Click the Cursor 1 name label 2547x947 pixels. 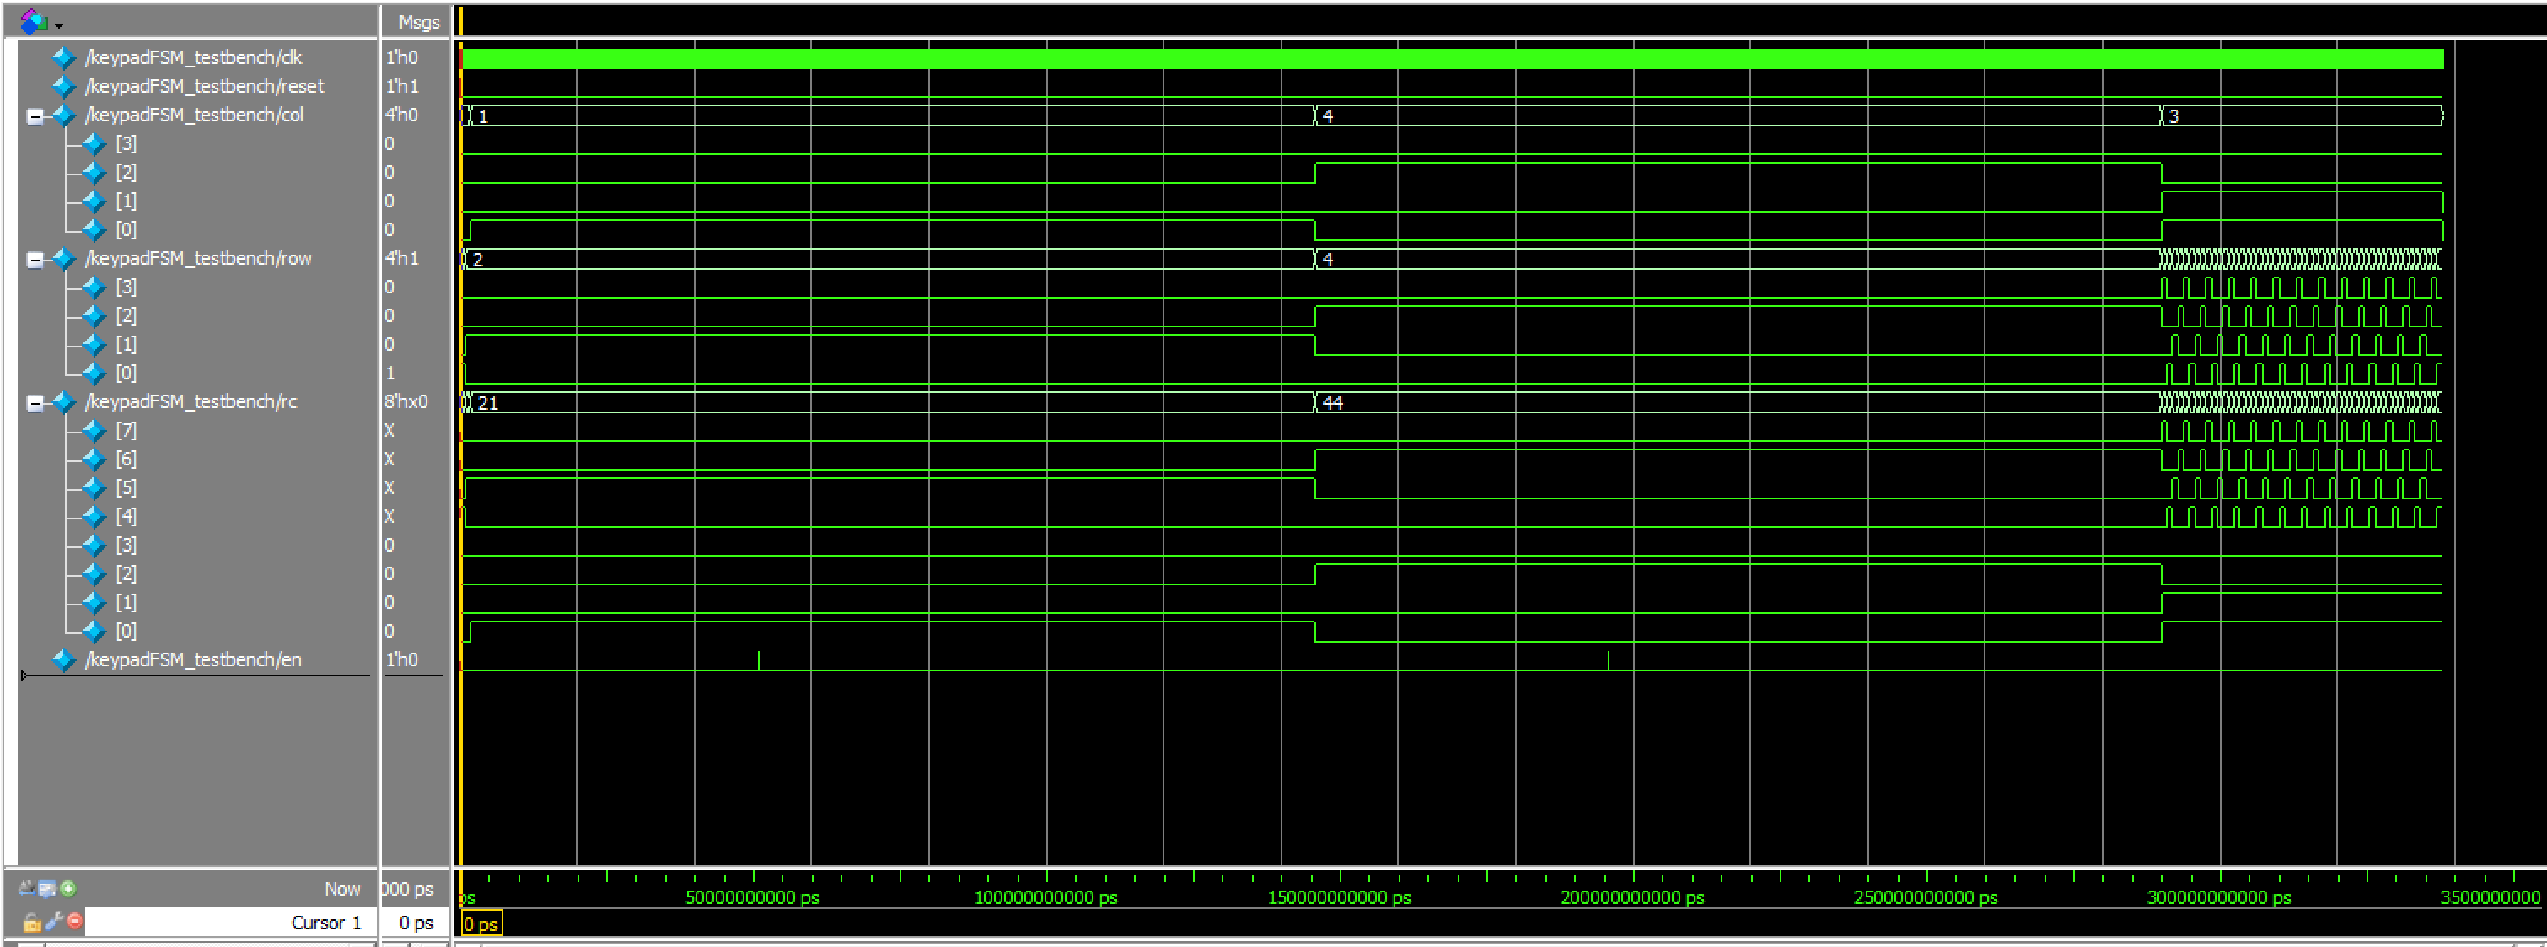pos(325,923)
